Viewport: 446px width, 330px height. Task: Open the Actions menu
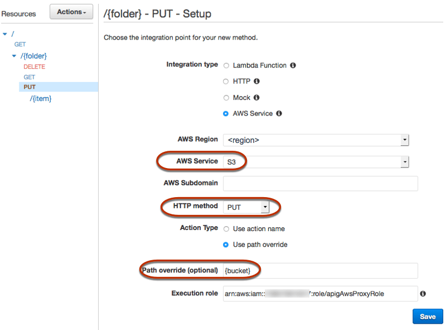click(71, 12)
